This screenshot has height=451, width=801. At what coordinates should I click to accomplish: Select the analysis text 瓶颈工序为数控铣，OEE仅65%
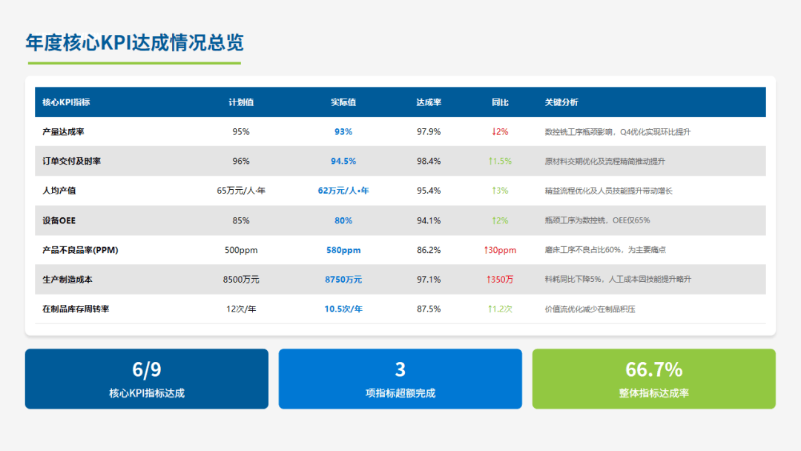[597, 220]
